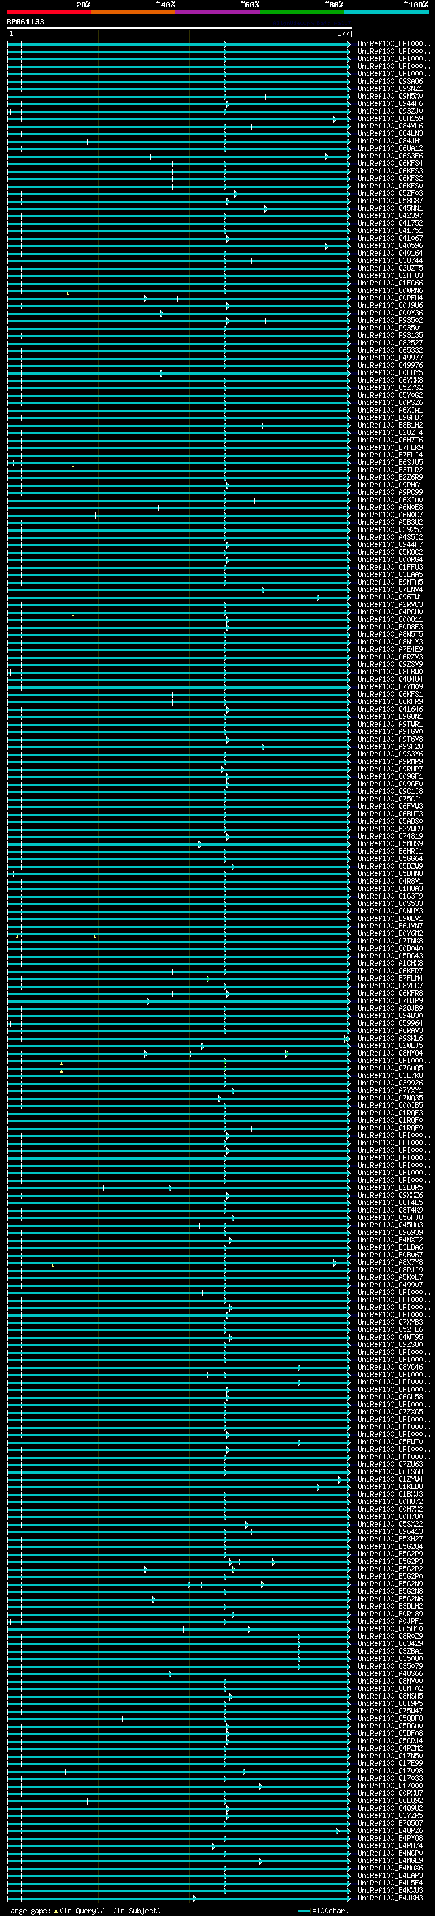Select the query name BP061133

[x=25, y=22]
